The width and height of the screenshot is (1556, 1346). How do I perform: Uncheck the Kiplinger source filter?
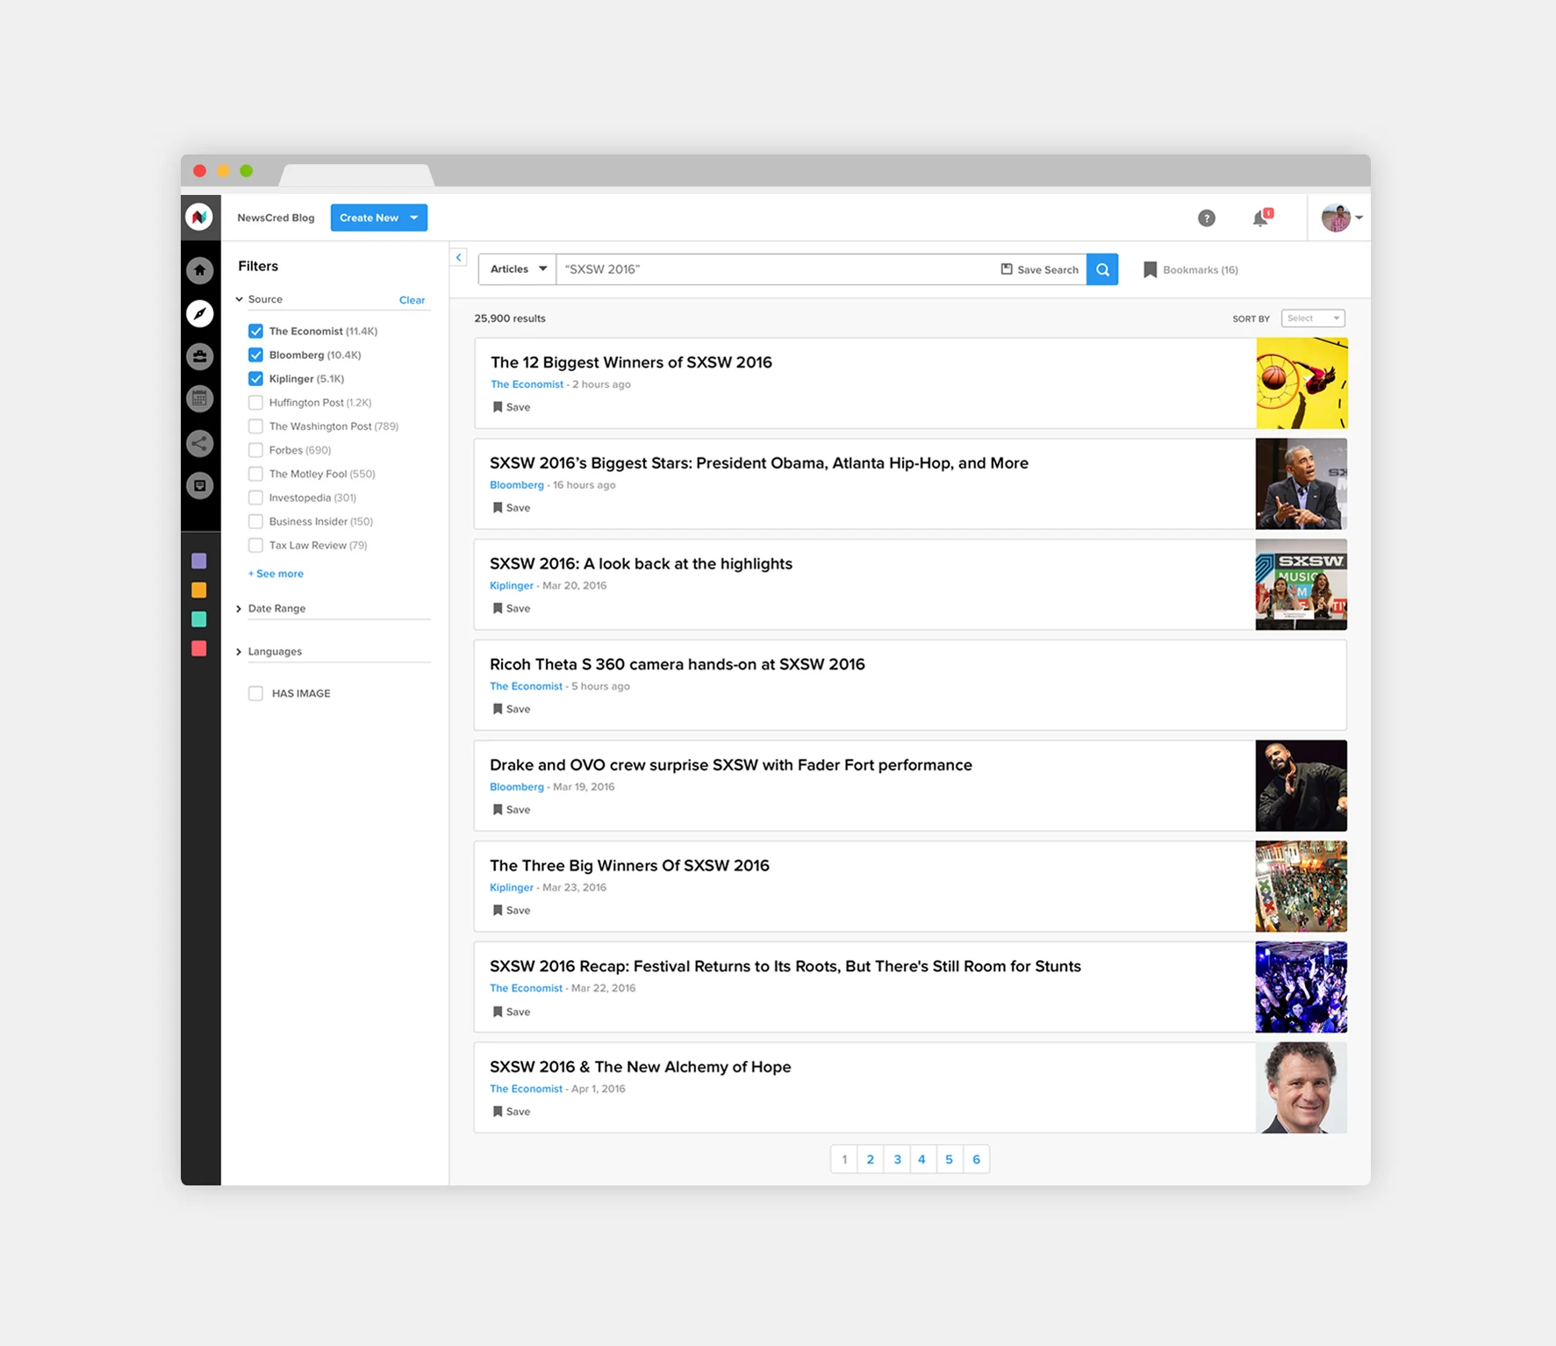255,378
